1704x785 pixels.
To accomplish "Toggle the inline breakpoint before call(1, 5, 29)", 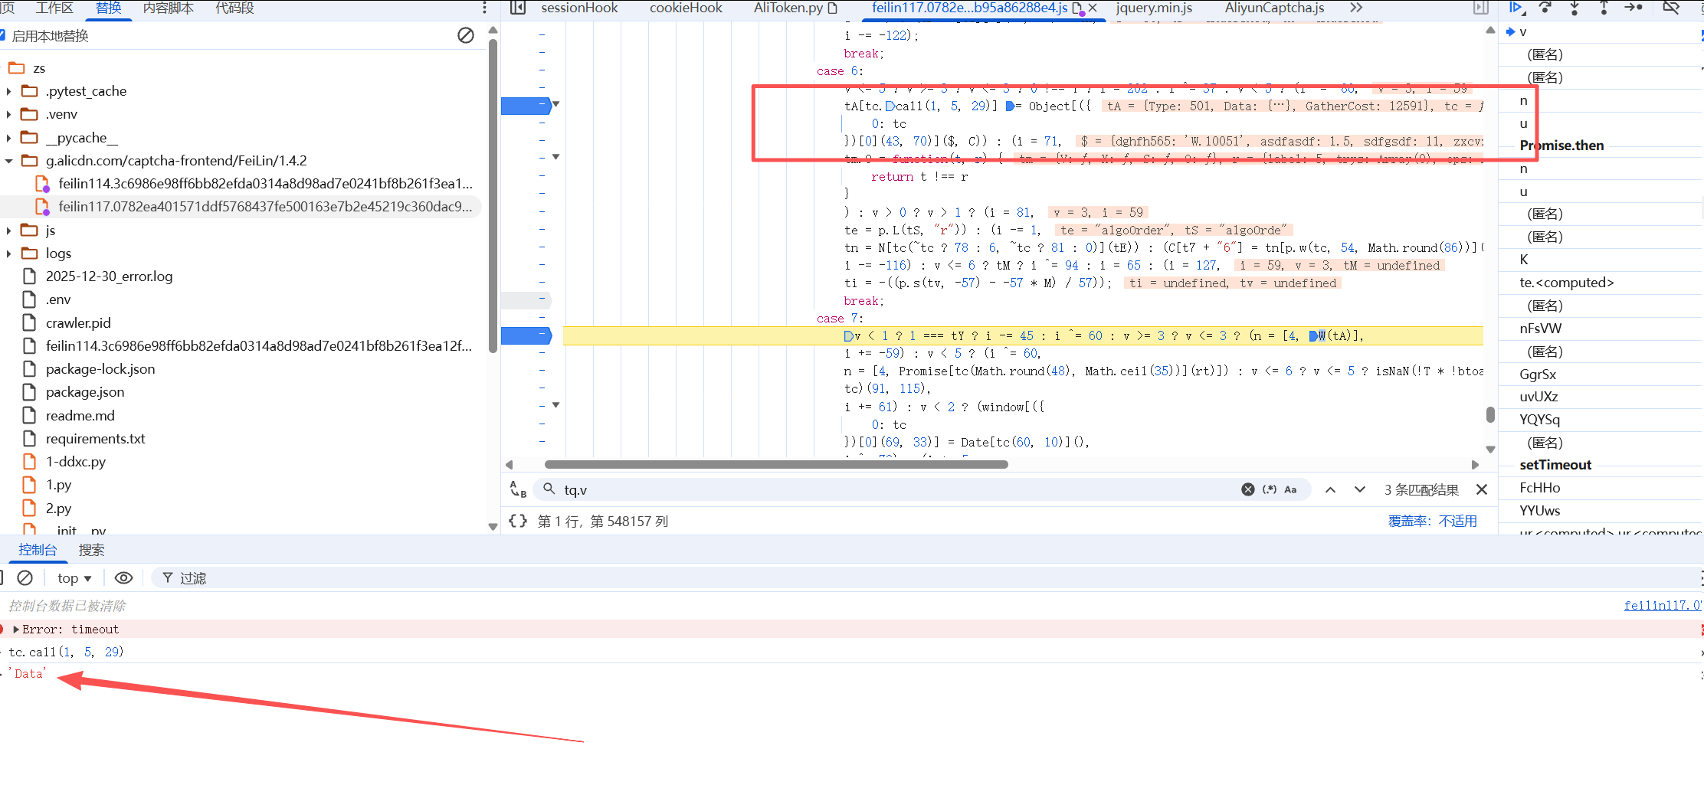I will tap(890, 106).
